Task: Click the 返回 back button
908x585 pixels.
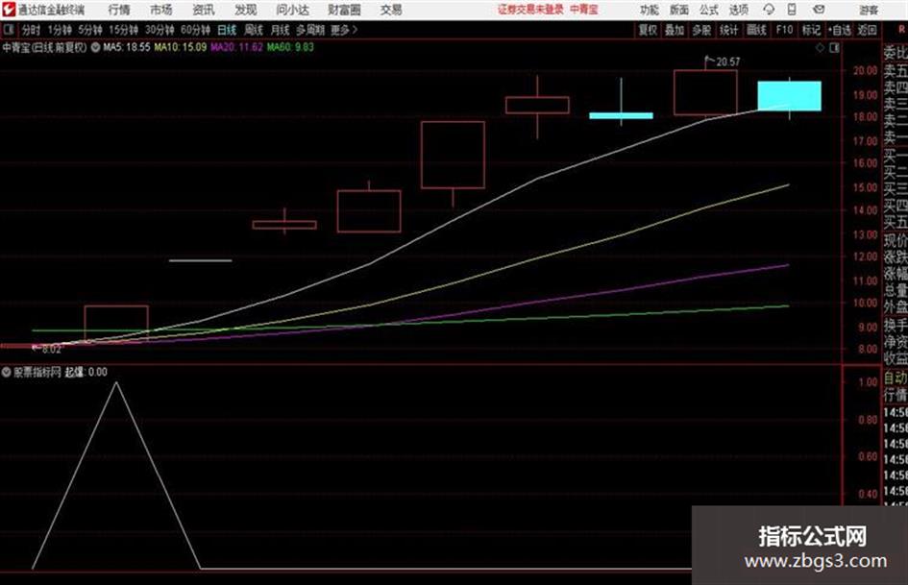Action: click(867, 30)
